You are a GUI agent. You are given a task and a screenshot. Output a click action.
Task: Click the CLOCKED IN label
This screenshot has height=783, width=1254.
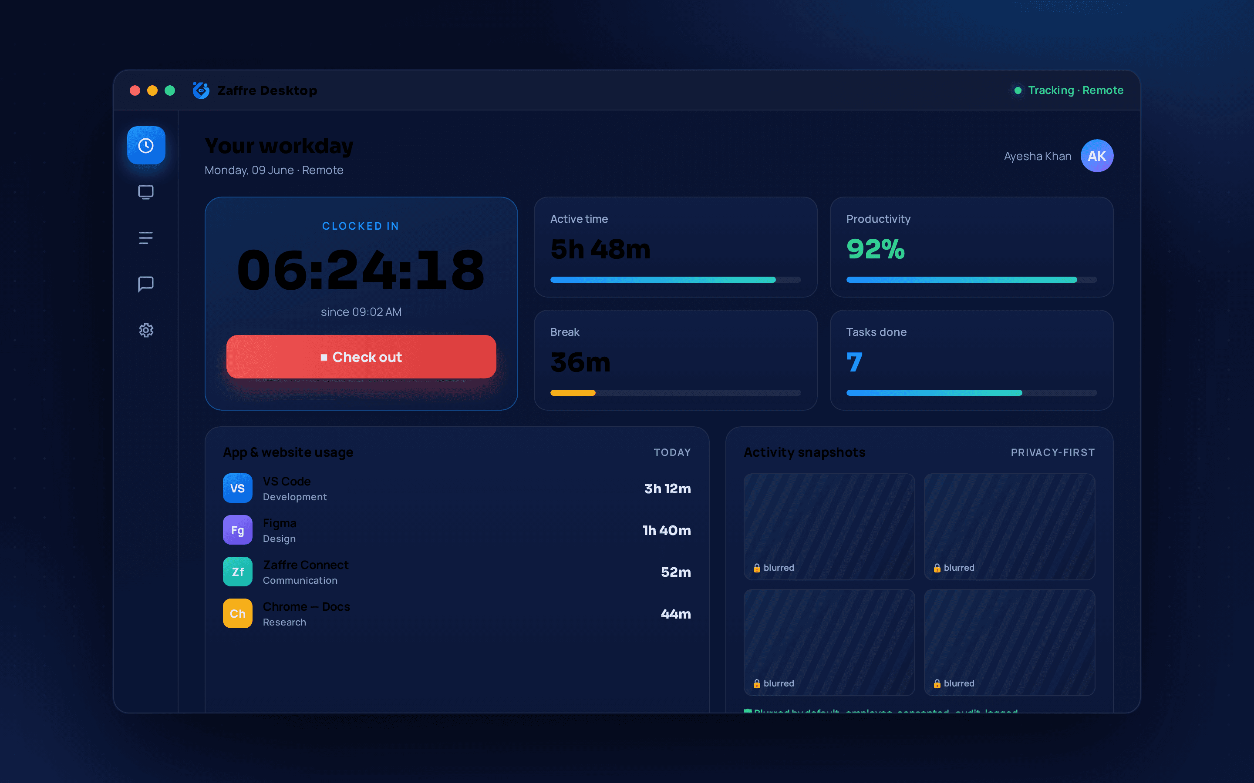click(x=361, y=226)
